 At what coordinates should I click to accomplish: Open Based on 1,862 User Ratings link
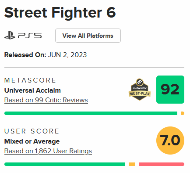[x=48, y=151]
